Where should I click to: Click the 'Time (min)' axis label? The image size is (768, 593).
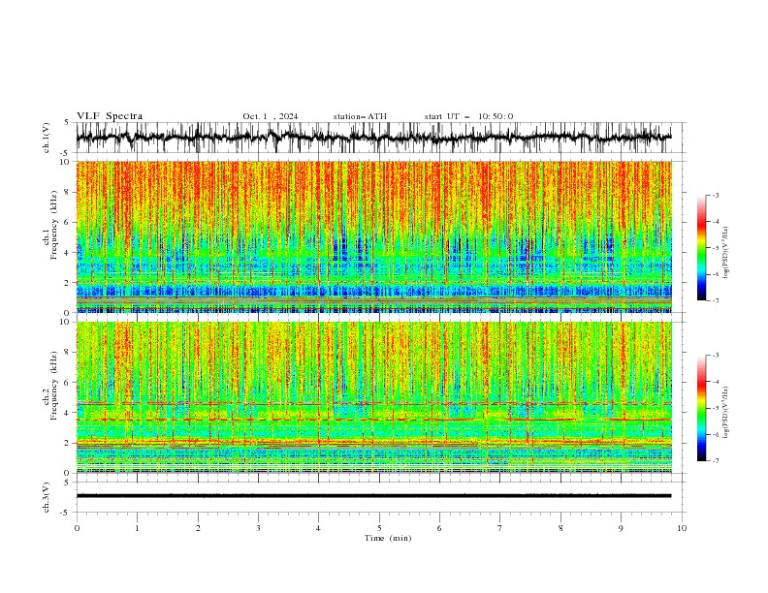[388, 538]
